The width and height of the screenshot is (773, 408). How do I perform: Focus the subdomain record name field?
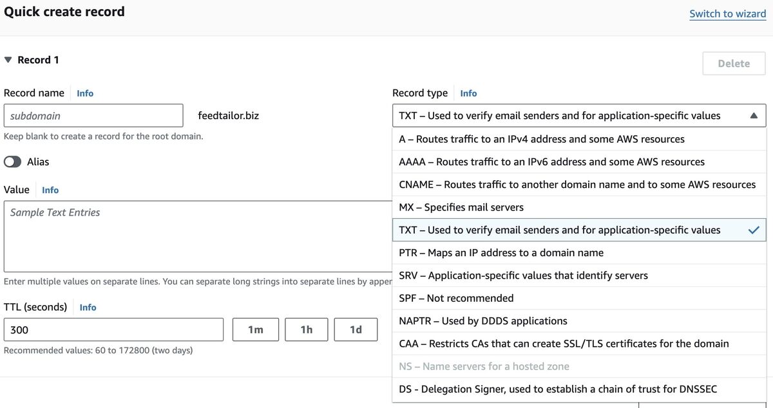(93, 116)
